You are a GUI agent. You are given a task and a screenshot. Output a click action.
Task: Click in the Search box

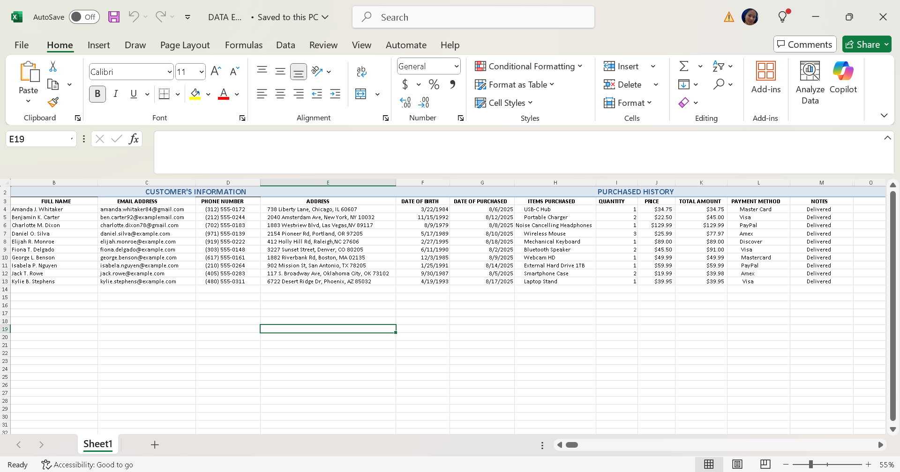coord(473,17)
